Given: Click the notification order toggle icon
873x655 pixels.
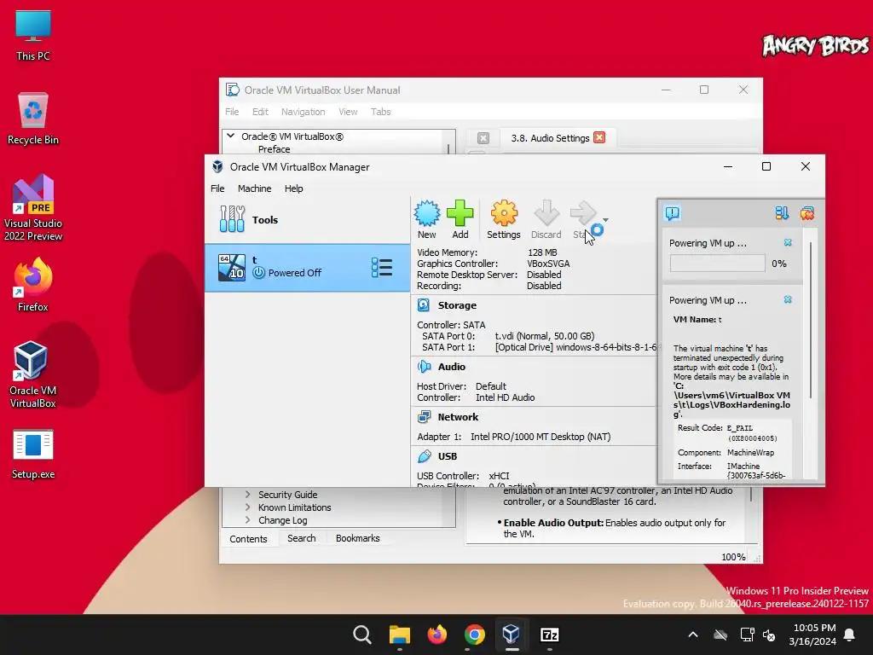Looking at the screenshot, I should pos(782,213).
